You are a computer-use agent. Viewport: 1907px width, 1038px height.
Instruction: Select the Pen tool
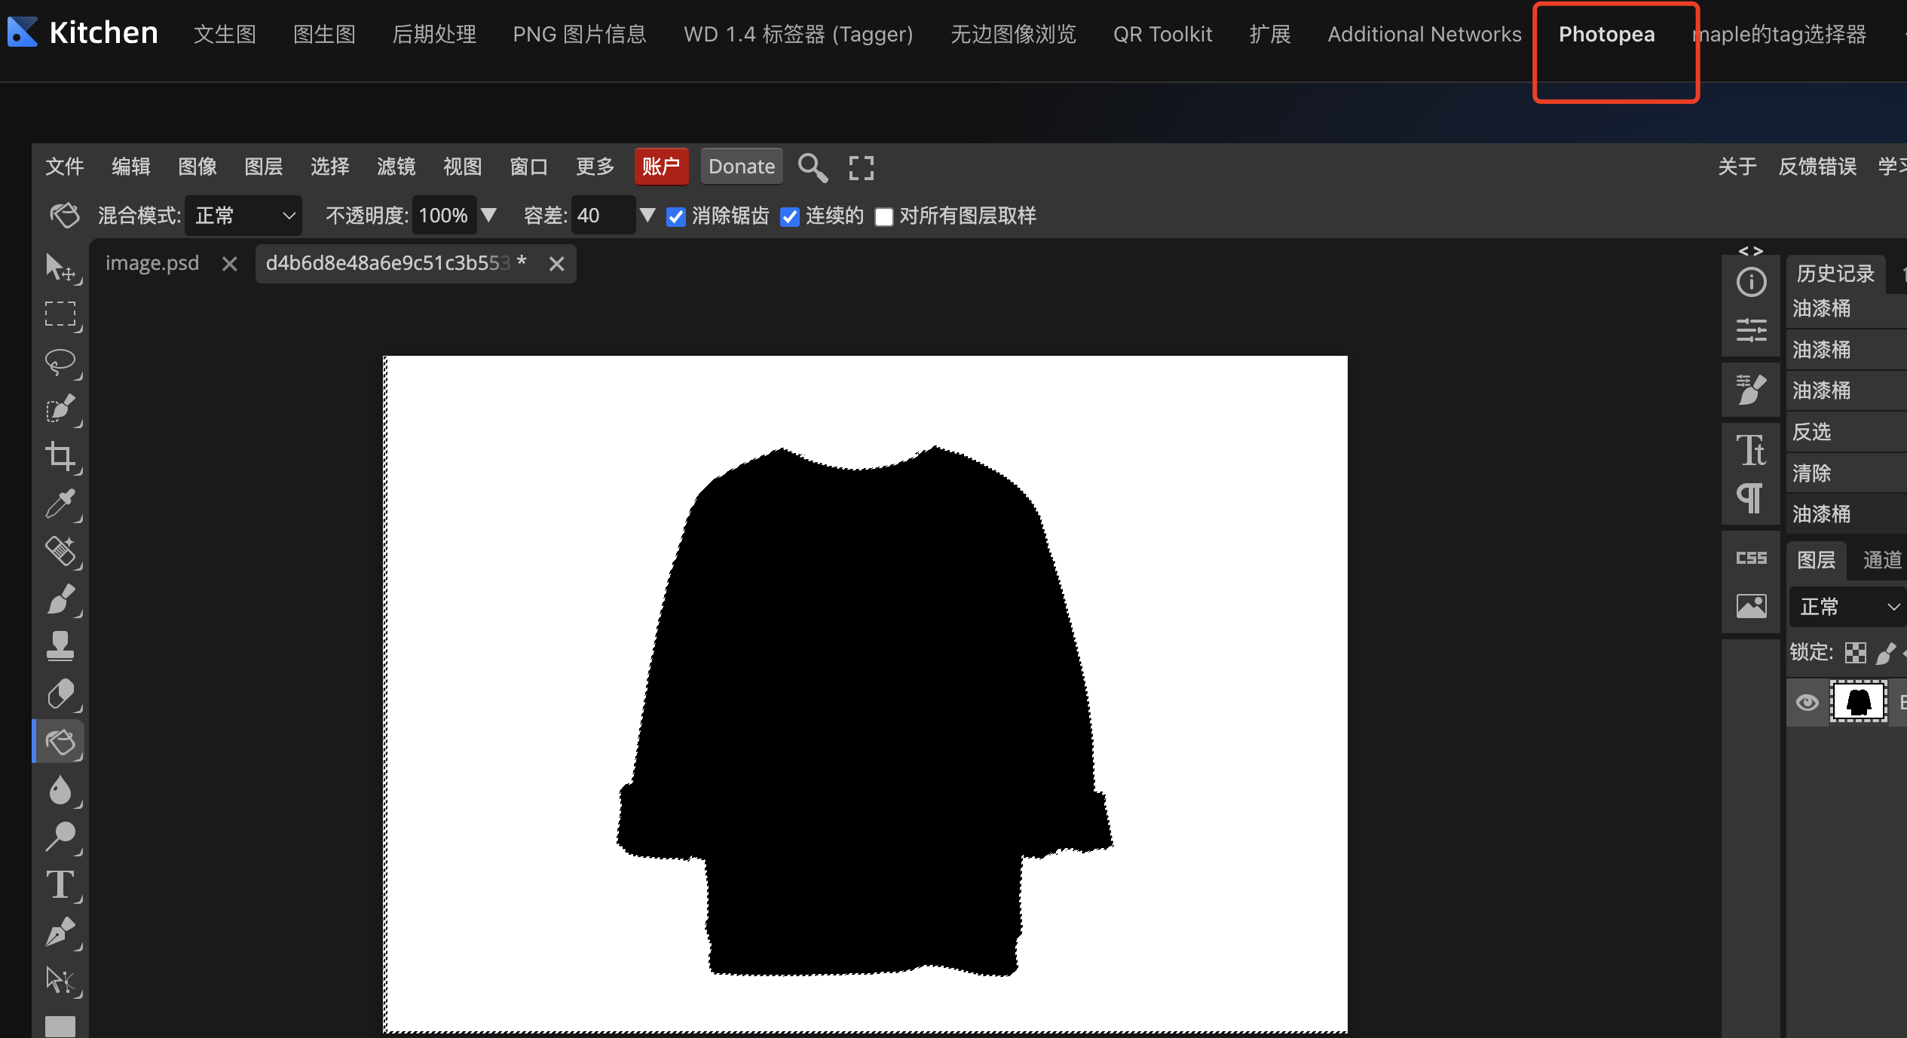[x=60, y=932]
